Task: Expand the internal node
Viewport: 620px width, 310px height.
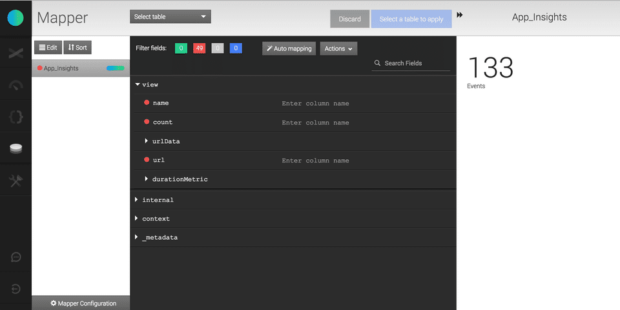Action: tap(136, 200)
